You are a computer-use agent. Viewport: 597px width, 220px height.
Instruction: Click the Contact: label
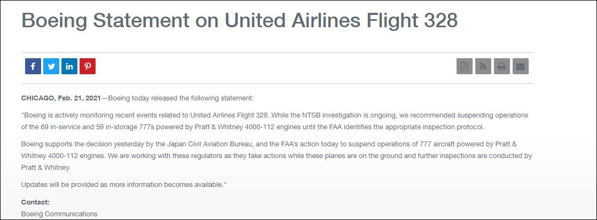coord(35,202)
